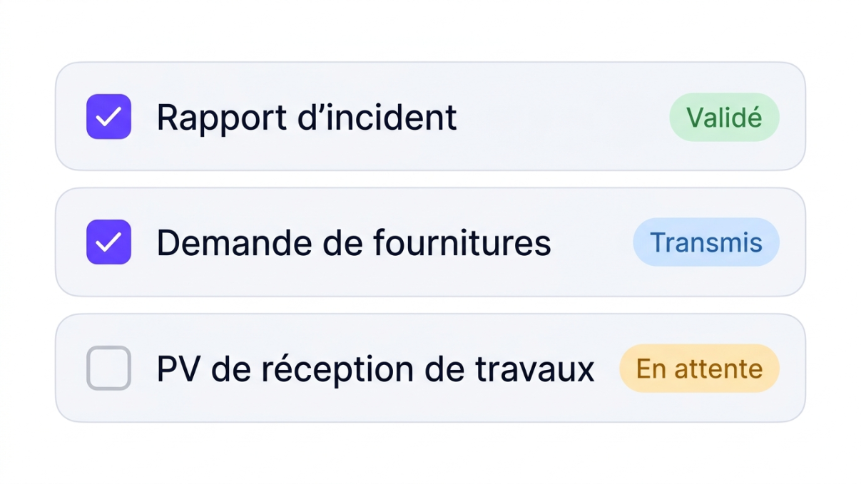Select the green status pill in first row

point(724,117)
